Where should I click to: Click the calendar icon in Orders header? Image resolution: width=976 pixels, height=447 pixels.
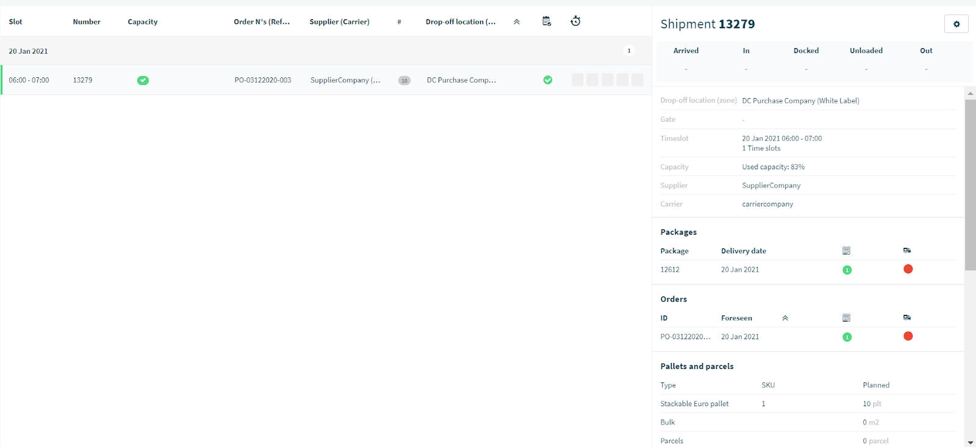point(846,317)
